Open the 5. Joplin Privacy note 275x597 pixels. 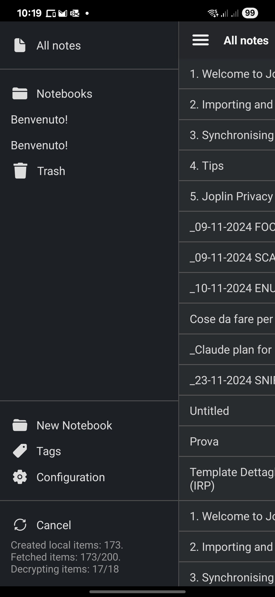227,196
